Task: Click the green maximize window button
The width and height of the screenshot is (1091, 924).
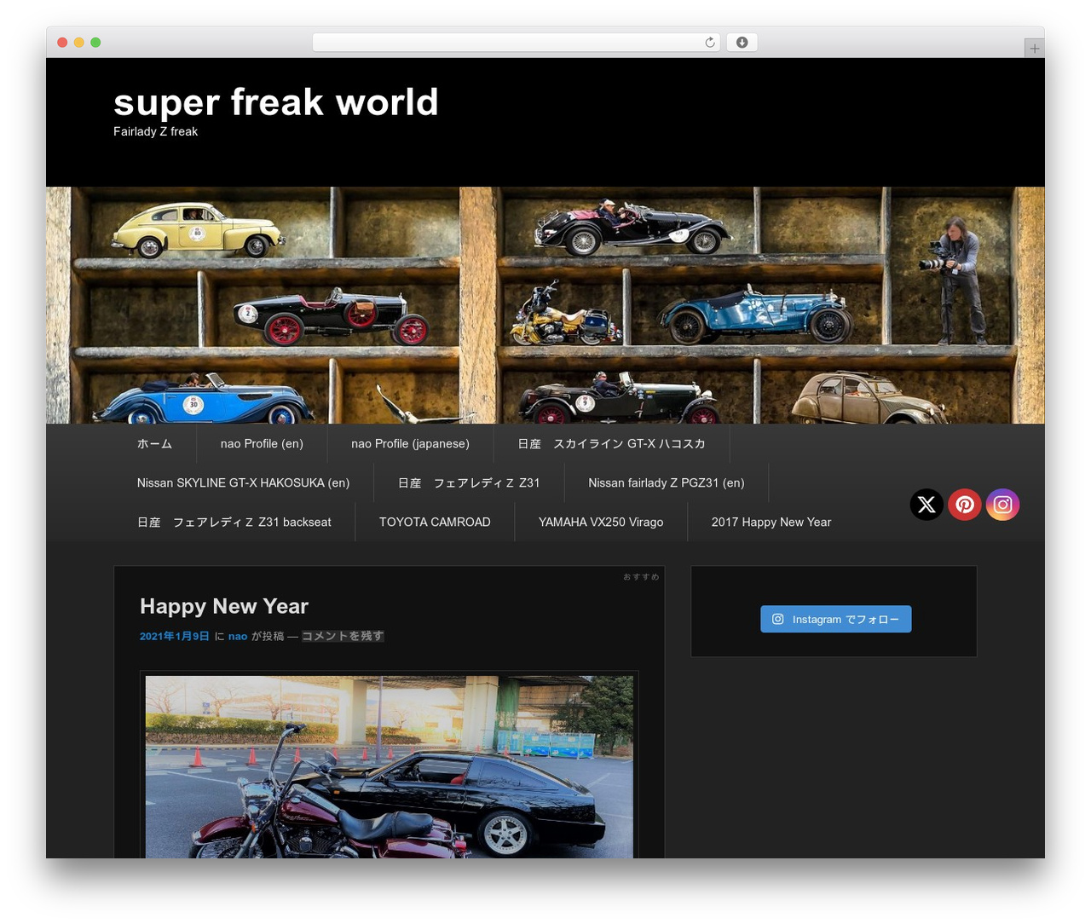Action: [x=95, y=43]
